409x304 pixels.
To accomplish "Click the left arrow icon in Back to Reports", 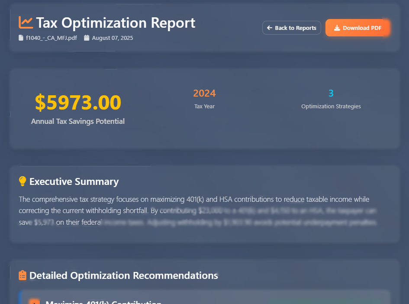I will tap(270, 28).
